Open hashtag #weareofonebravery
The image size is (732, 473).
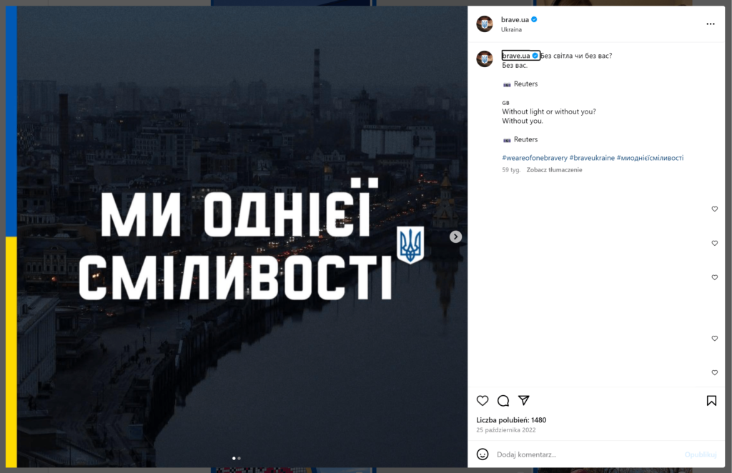click(535, 158)
